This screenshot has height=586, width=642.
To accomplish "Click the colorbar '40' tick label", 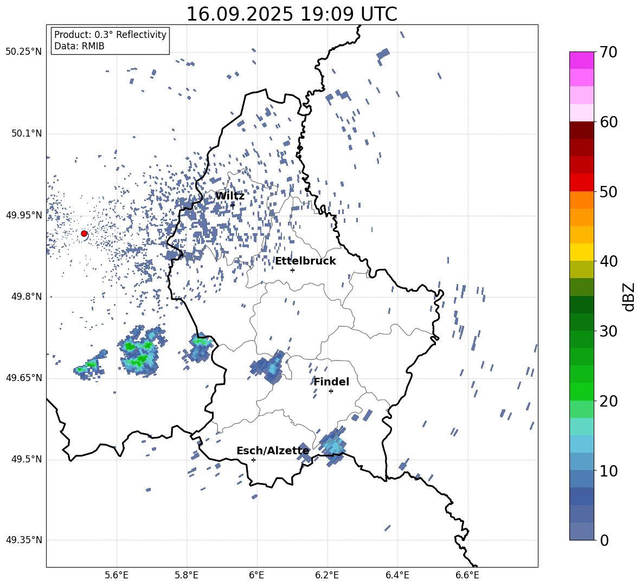I will (608, 261).
